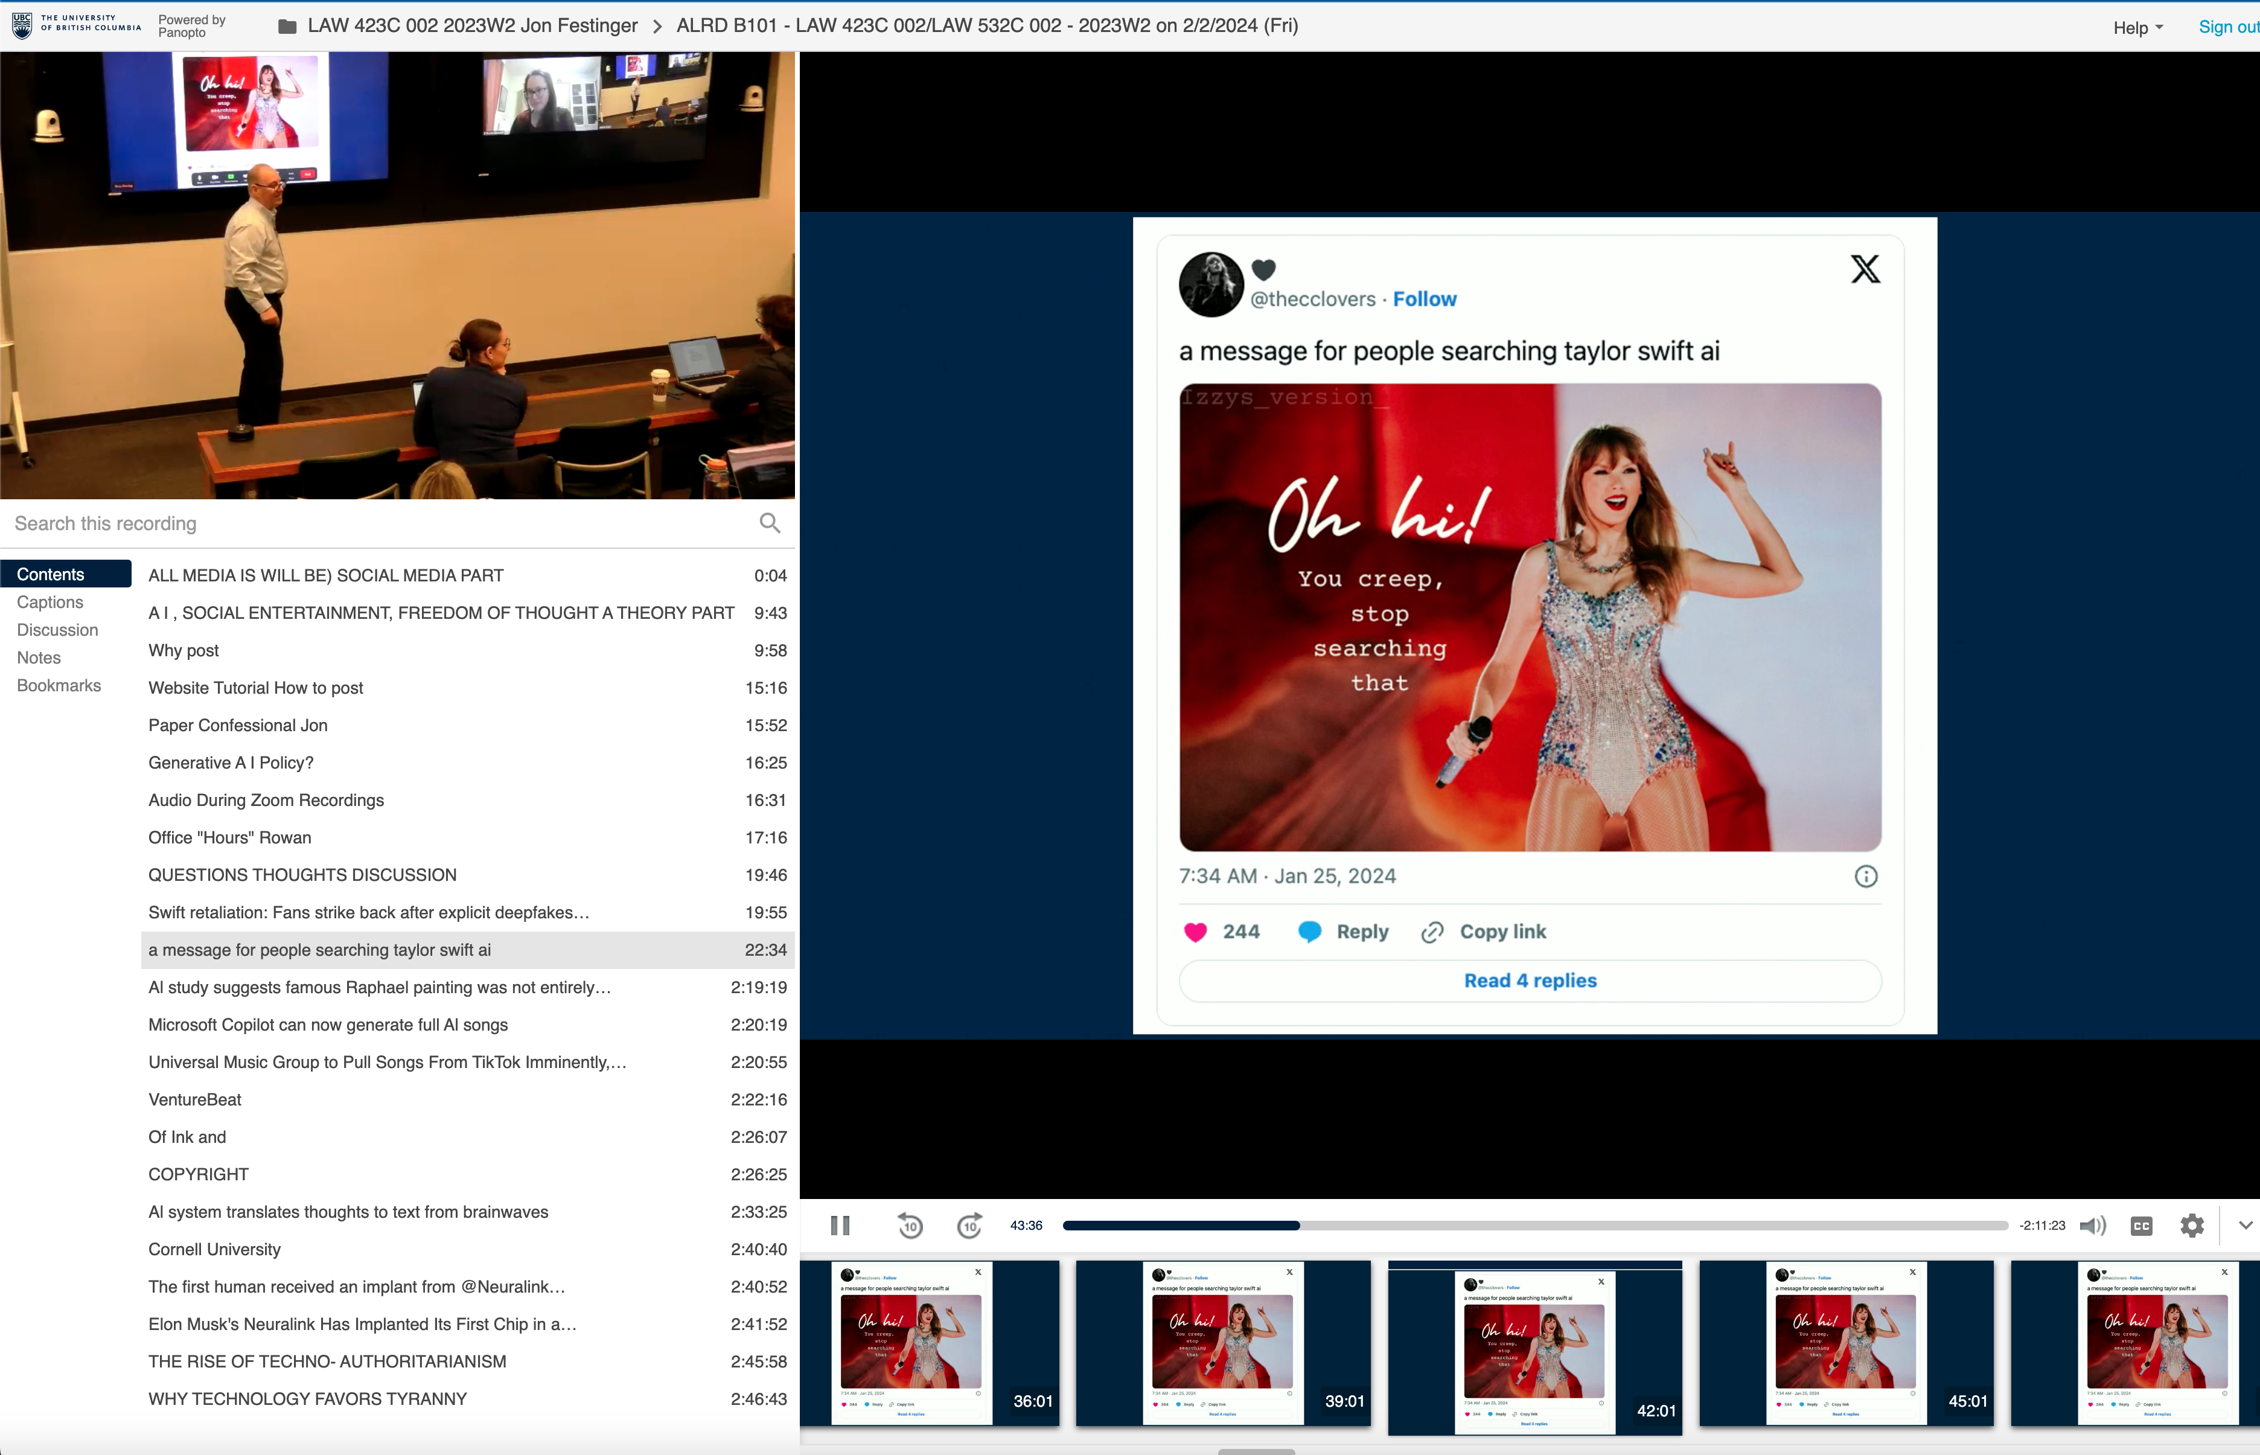Collapse thumbnails with chevron beside settings
The image size is (2260, 1455).
click(2245, 1226)
